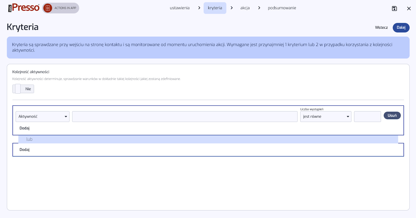Viewport: 416px width, 218px height.
Task: Expand the 'jest równe' comparison dropdown
Action: pyautogui.click(x=326, y=117)
